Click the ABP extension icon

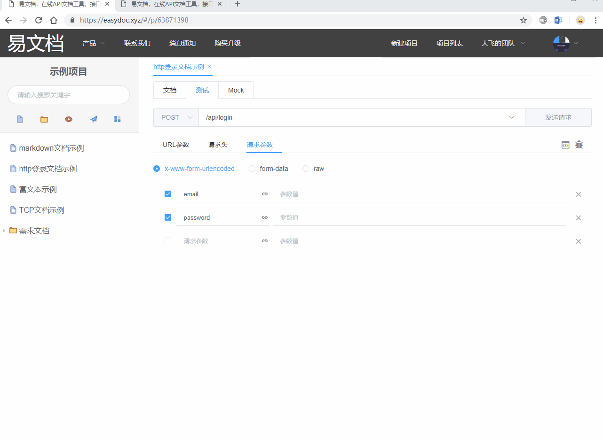pyautogui.click(x=543, y=20)
